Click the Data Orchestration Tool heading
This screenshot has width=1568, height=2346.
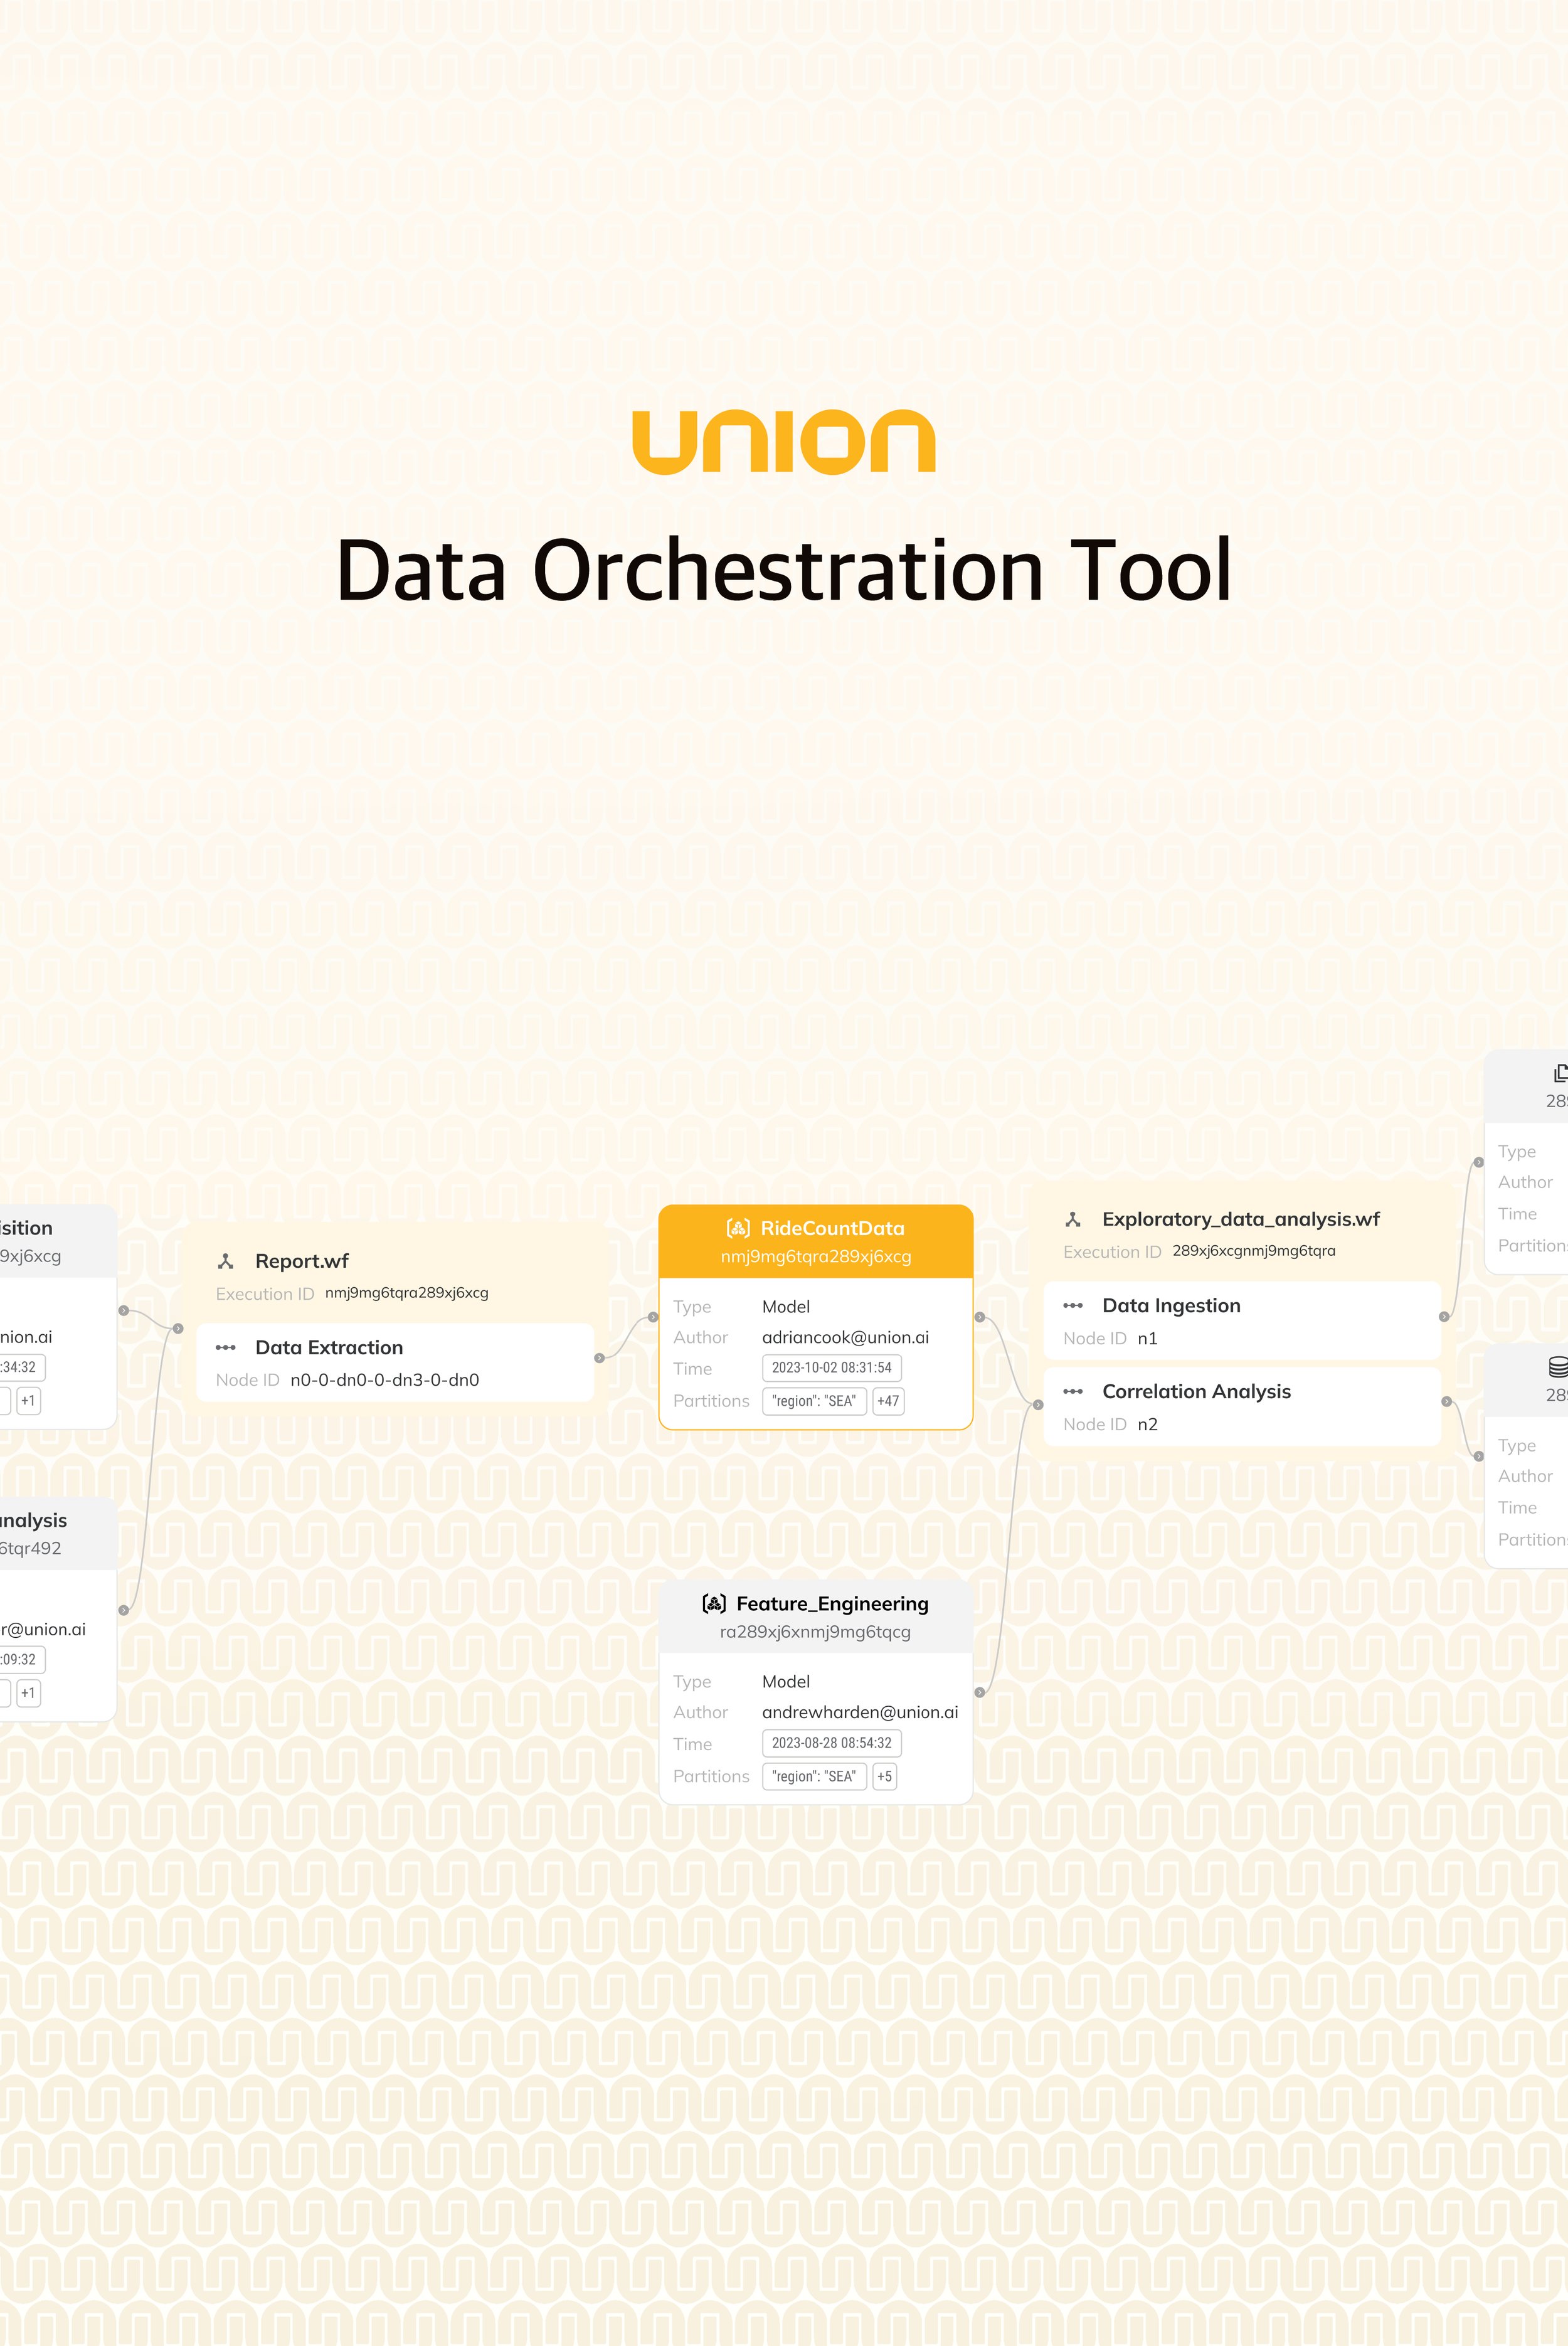click(x=784, y=570)
